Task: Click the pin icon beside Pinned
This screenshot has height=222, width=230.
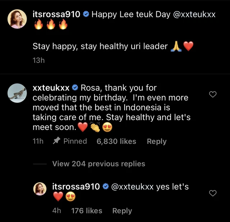Action: pos(56,141)
